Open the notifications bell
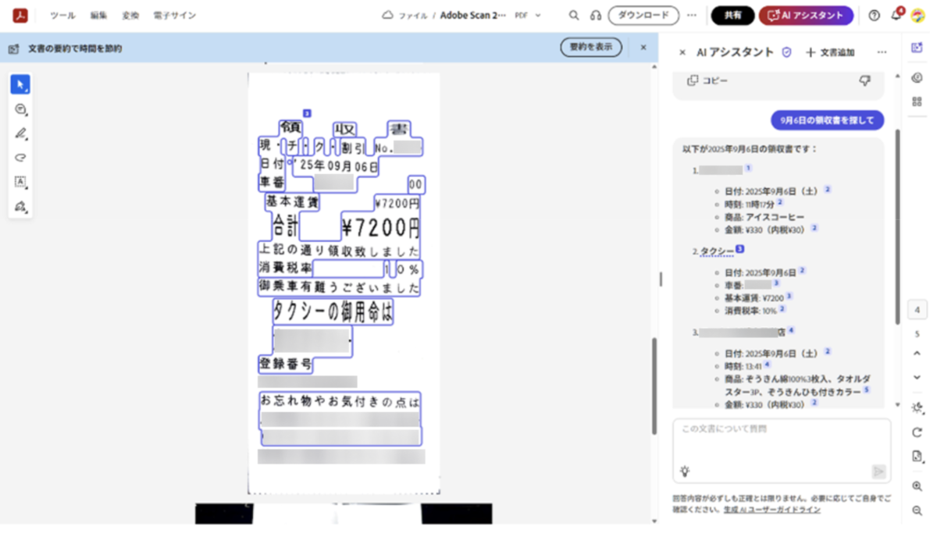Viewport: 937px width, 537px height. tap(896, 15)
